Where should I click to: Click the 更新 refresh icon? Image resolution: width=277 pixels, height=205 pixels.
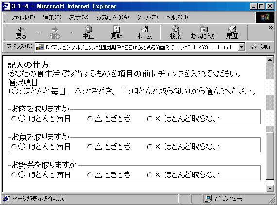coord(116,29)
